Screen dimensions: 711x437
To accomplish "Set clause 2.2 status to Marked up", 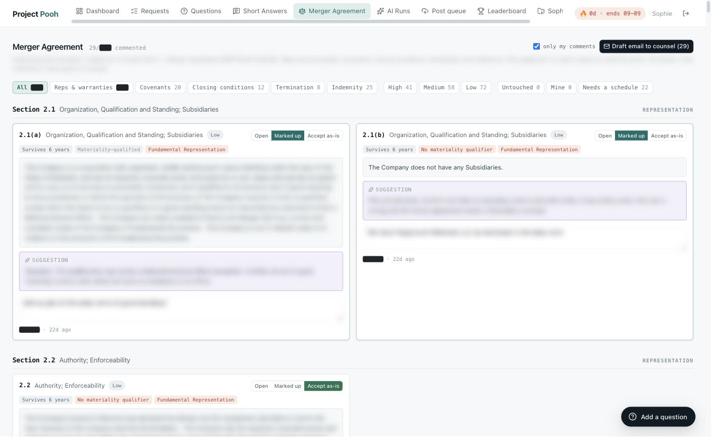I will click(x=287, y=386).
